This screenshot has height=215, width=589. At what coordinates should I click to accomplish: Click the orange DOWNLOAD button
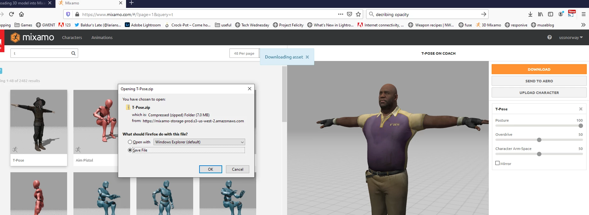click(x=539, y=69)
